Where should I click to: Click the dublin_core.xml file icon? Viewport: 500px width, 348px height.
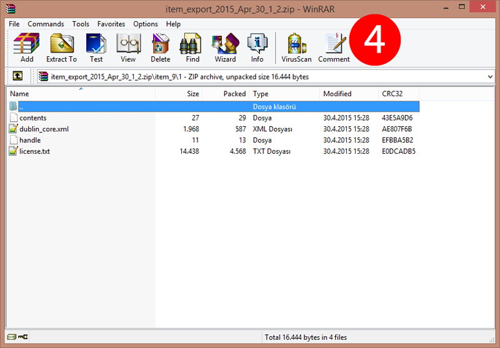[x=13, y=129]
